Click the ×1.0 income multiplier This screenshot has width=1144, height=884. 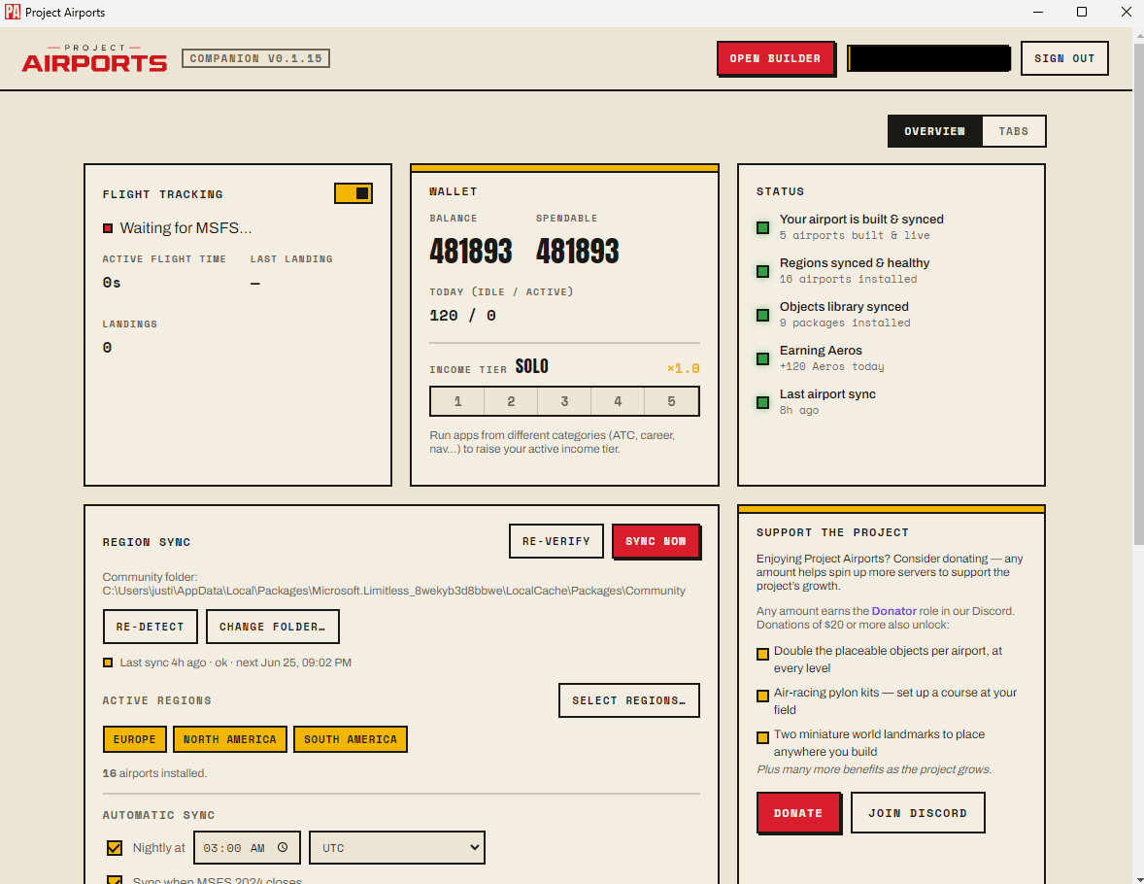(683, 368)
